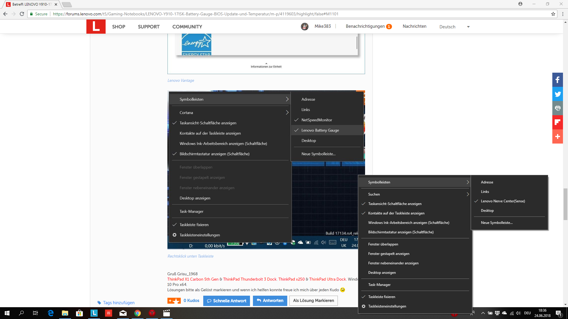Uncheck Lenovo Nerve Center(Sense) toolbar

coord(509,201)
